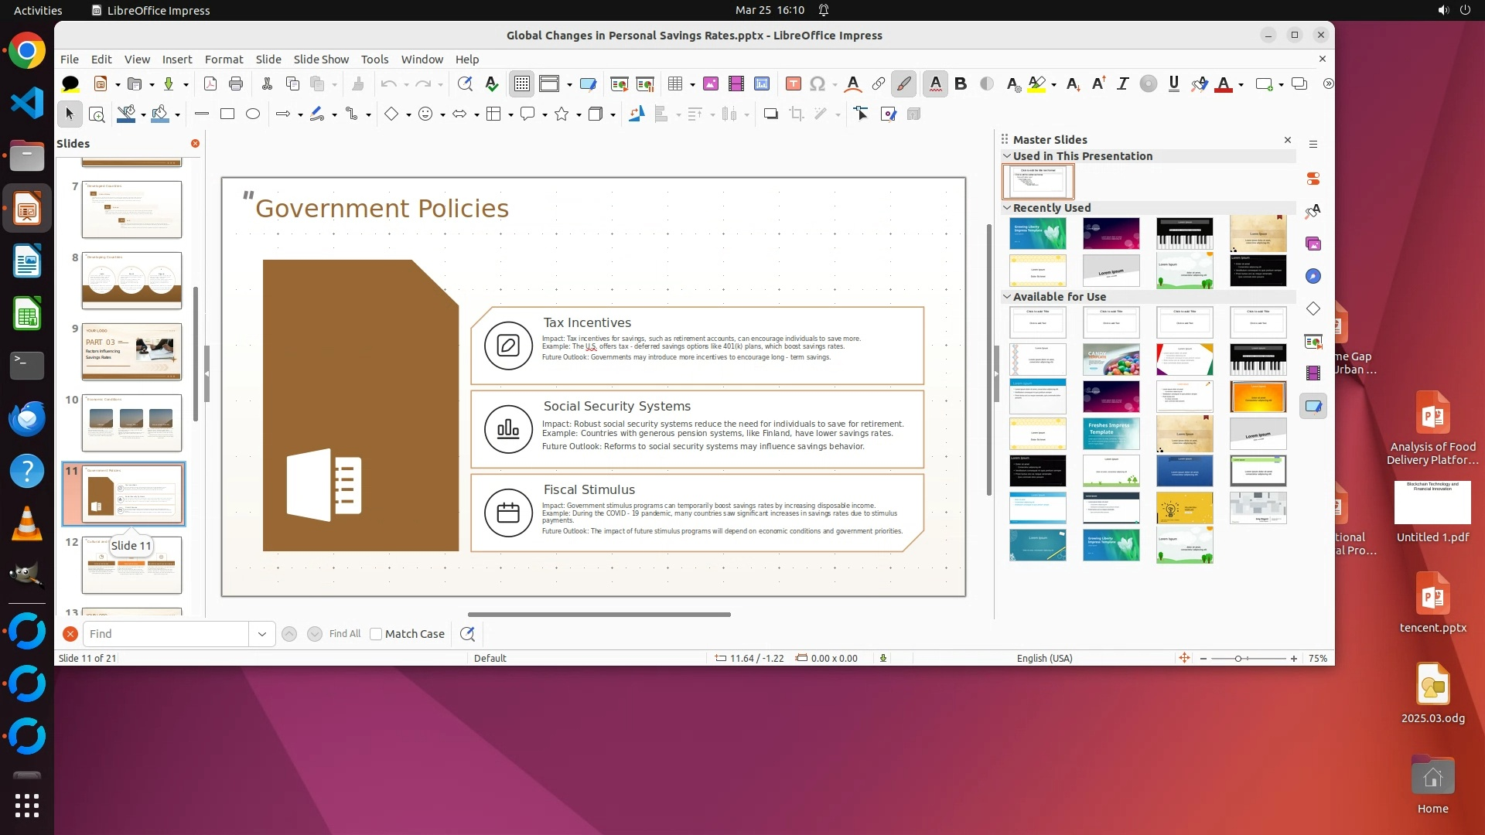Collapse the Available for Use section
The image size is (1485, 835).
point(1007,296)
